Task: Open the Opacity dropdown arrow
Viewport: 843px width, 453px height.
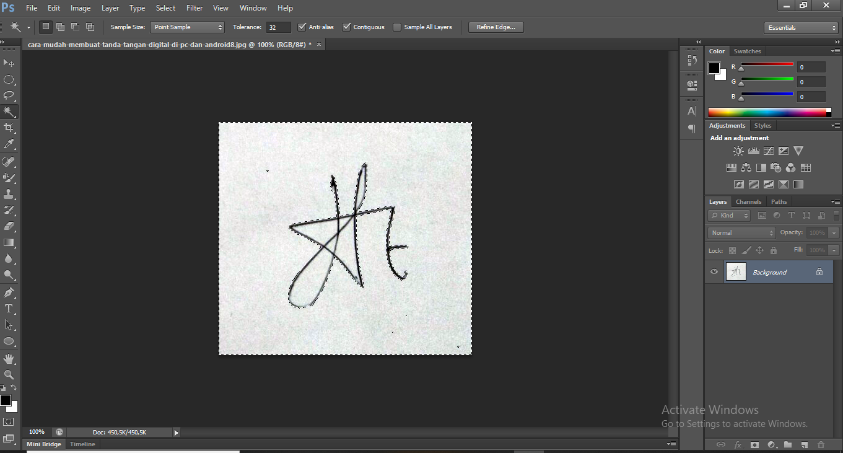Action: [834, 233]
